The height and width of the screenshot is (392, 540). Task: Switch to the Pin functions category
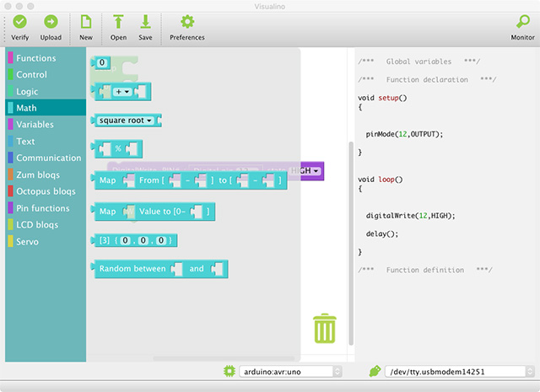[x=43, y=208]
